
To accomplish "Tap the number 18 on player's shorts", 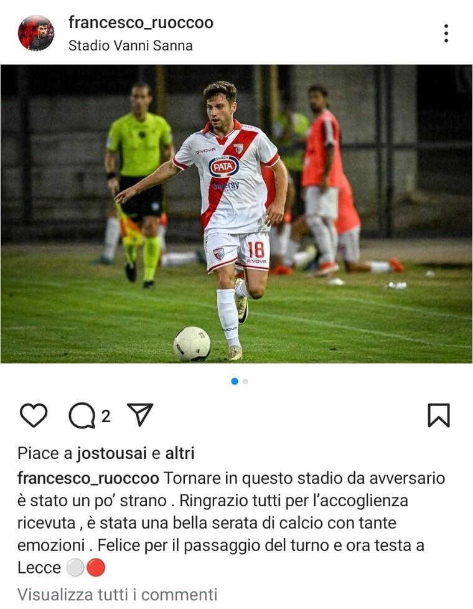I will (x=256, y=249).
